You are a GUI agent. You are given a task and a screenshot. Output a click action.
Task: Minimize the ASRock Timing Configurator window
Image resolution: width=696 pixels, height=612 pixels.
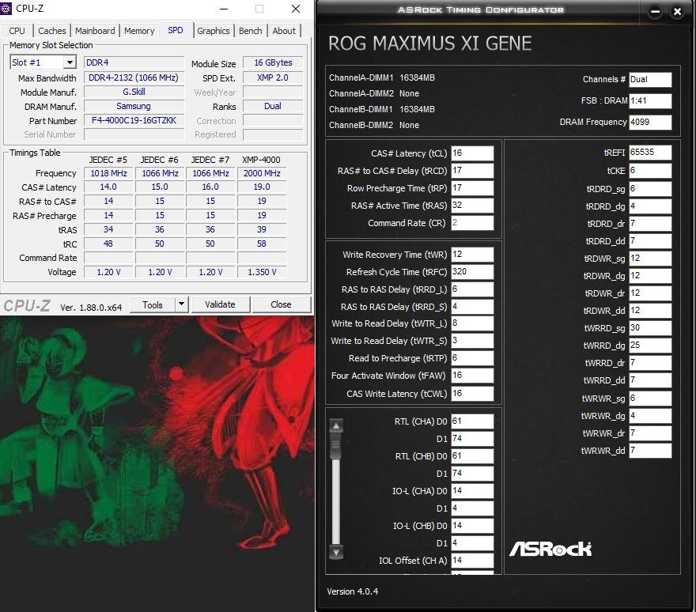click(655, 12)
